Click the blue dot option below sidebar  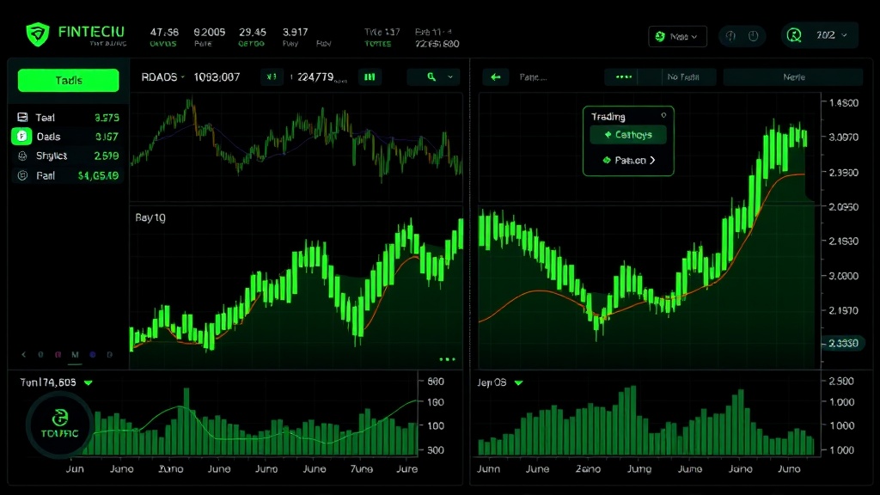pos(93,355)
